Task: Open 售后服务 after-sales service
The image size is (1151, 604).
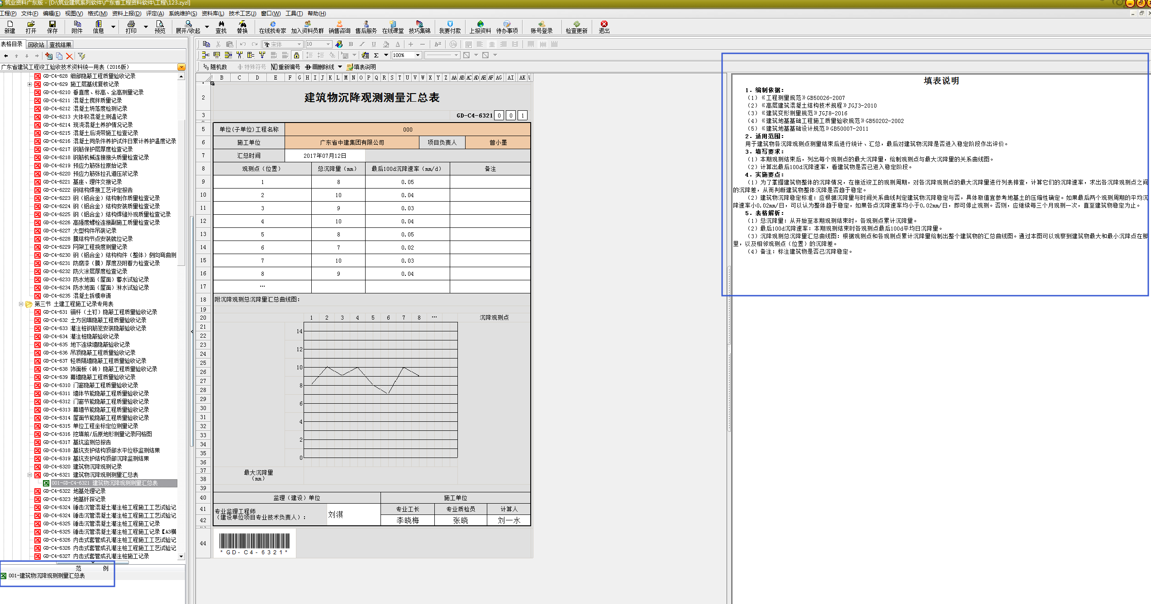Action: [366, 27]
